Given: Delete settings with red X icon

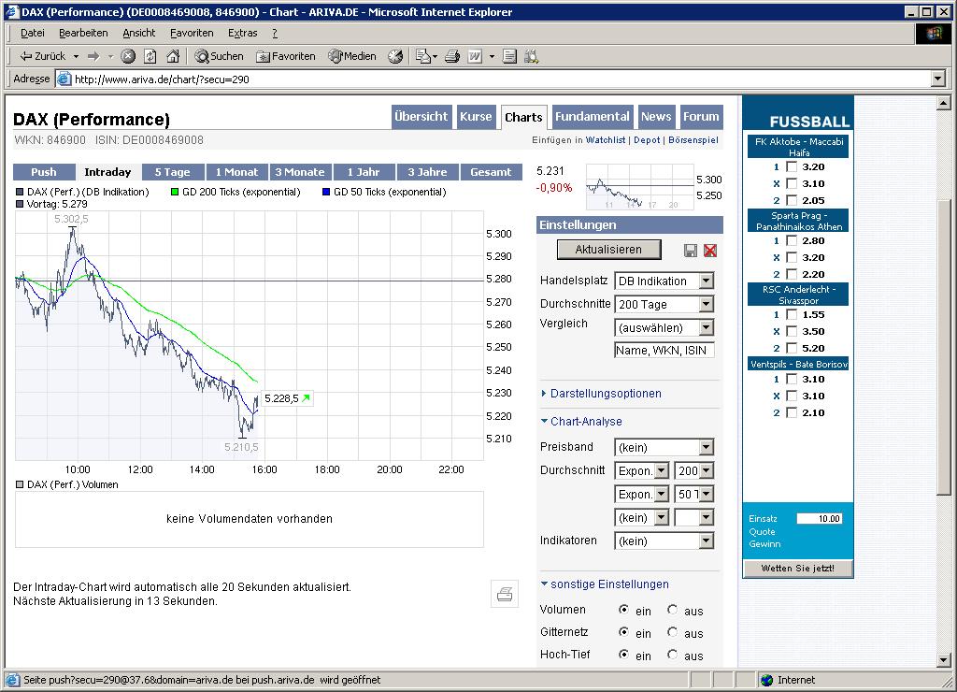Looking at the screenshot, I should click(710, 251).
